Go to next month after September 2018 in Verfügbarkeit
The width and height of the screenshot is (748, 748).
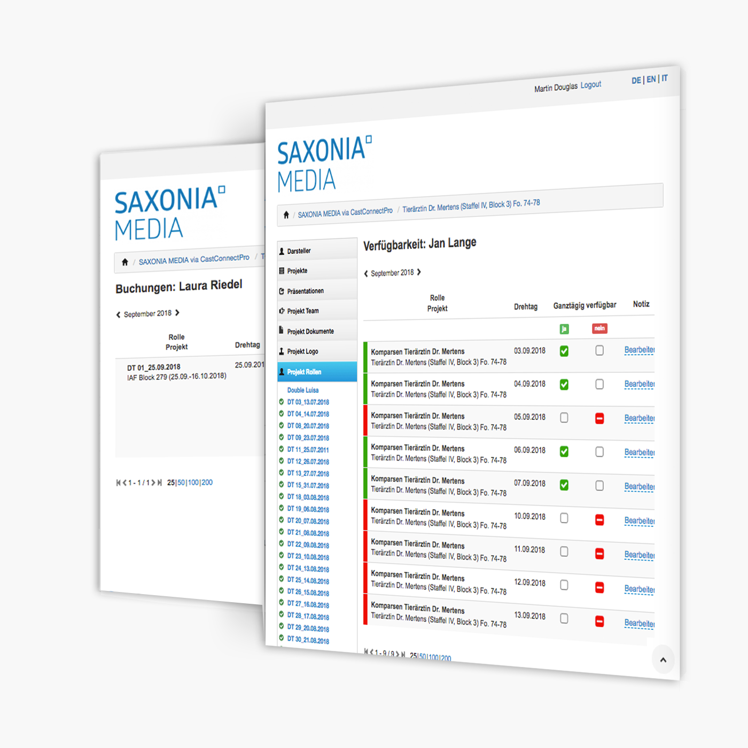[419, 272]
